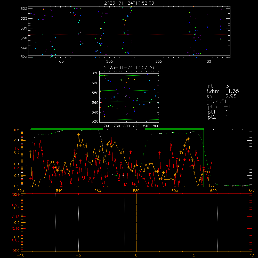Click the green vertical line near 615
Image resolution: width=258 pixels, height=258 pixels.
tap(204, 158)
